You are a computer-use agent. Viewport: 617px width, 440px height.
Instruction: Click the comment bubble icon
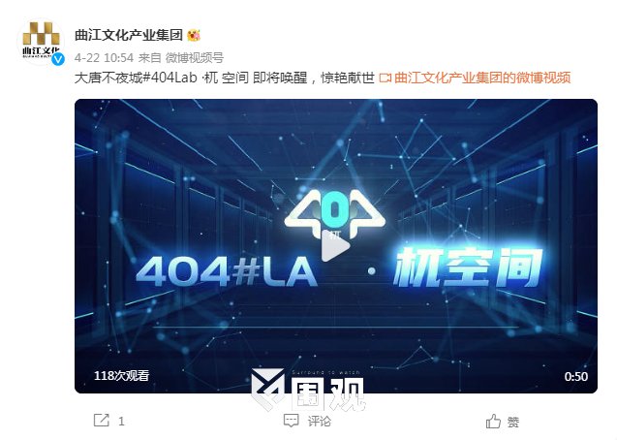click(x=292, y=421)
